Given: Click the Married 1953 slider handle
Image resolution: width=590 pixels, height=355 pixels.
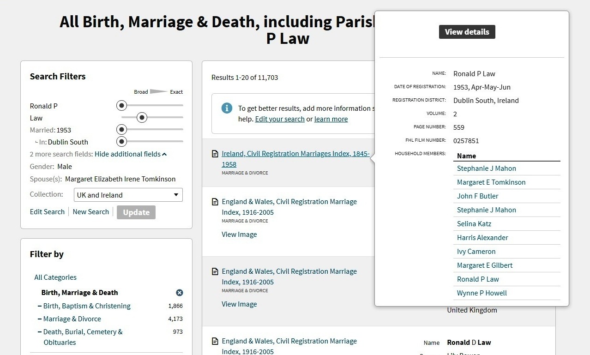Looking at the screenshot, I should (x=121, y=130).
